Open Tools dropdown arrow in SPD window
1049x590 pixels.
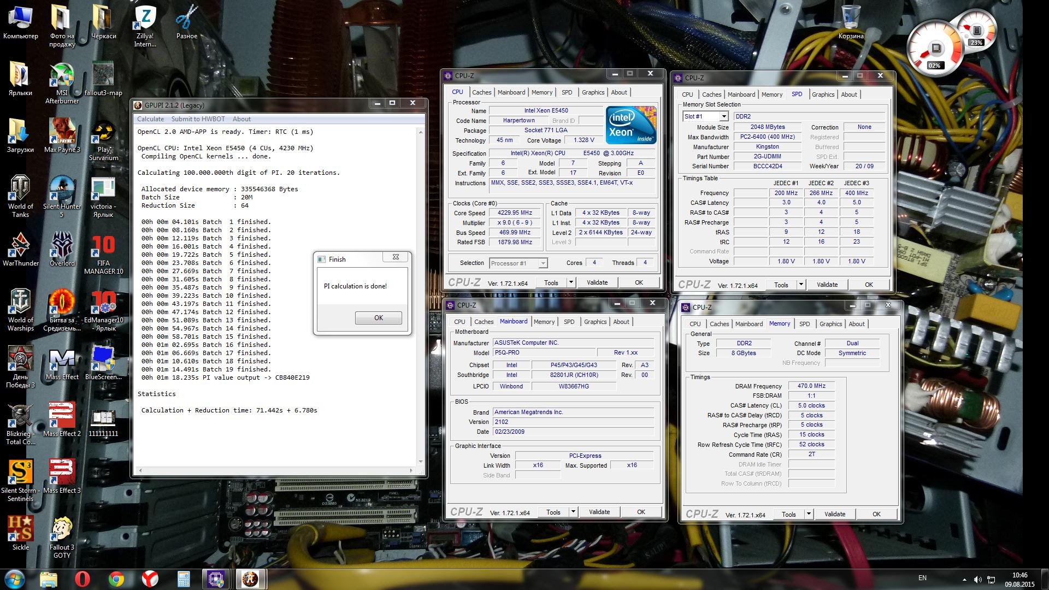[x=801, y=285]
